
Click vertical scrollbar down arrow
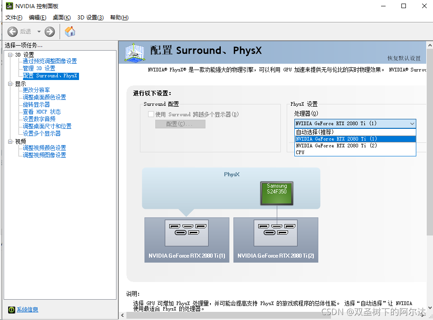pyautogui.click(x=430, y=307)
